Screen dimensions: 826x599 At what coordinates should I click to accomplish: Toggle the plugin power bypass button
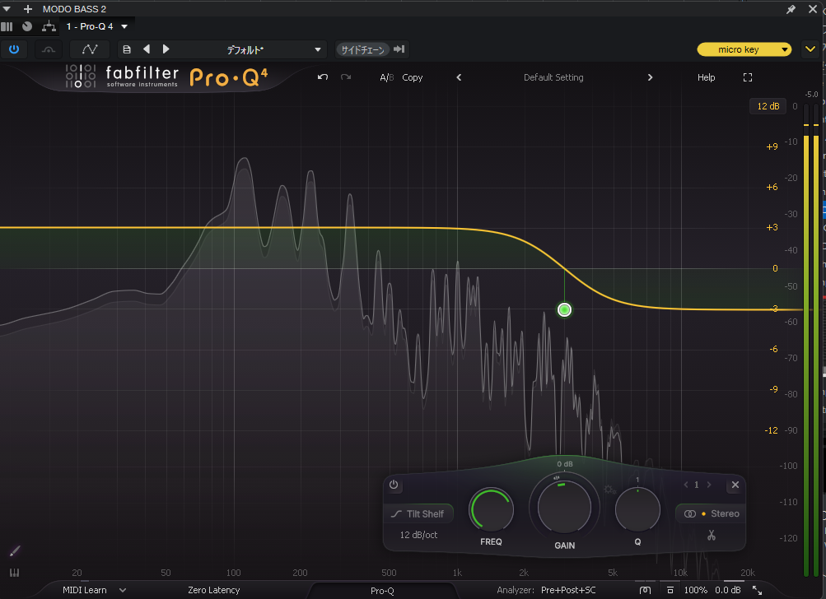[14, 49]
